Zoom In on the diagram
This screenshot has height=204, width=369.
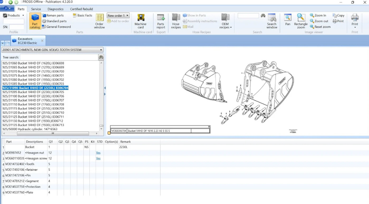pyautogui.click(x=318, y=15)
